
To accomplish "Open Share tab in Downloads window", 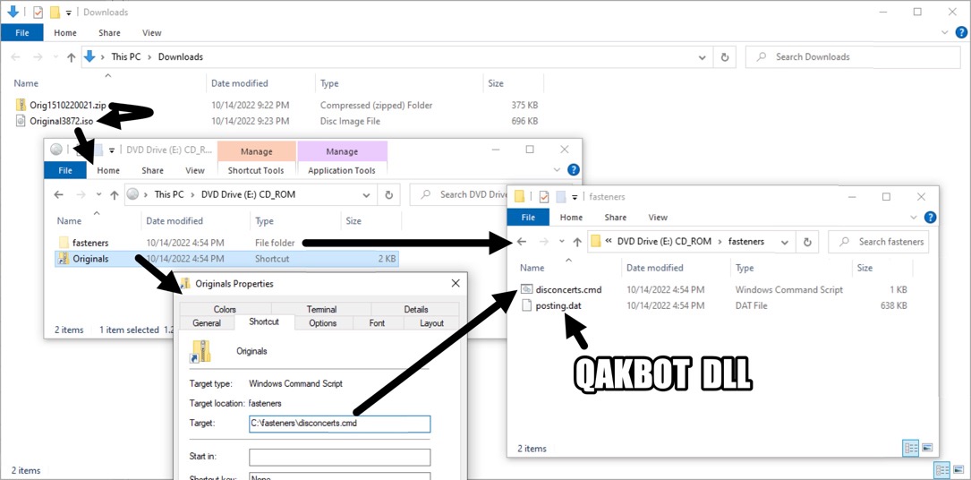I will [109, 33].
